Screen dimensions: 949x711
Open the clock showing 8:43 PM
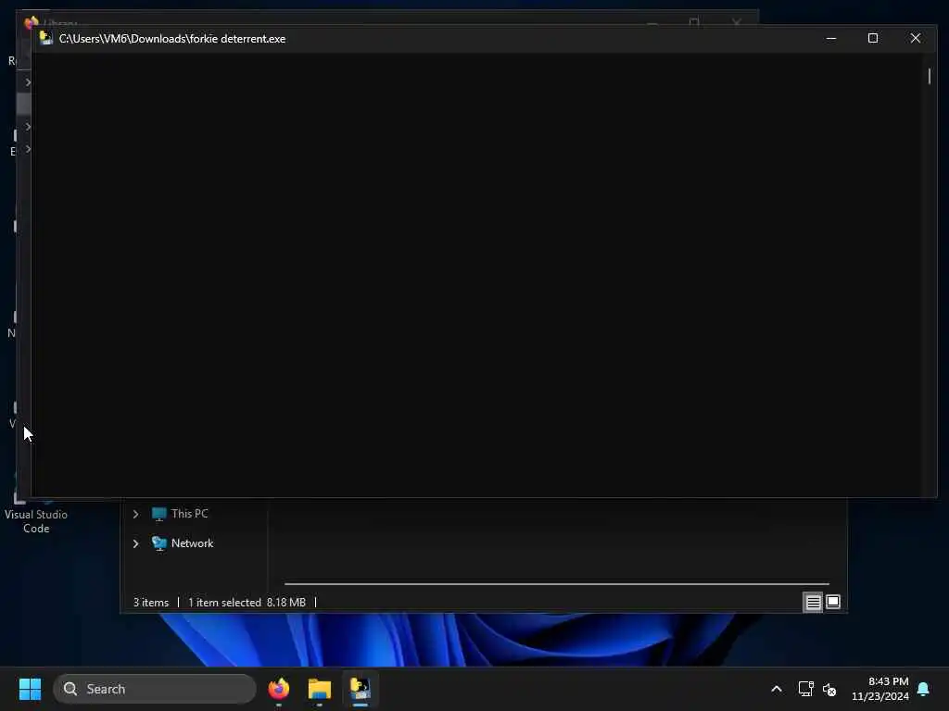click(x=880, y=689)
